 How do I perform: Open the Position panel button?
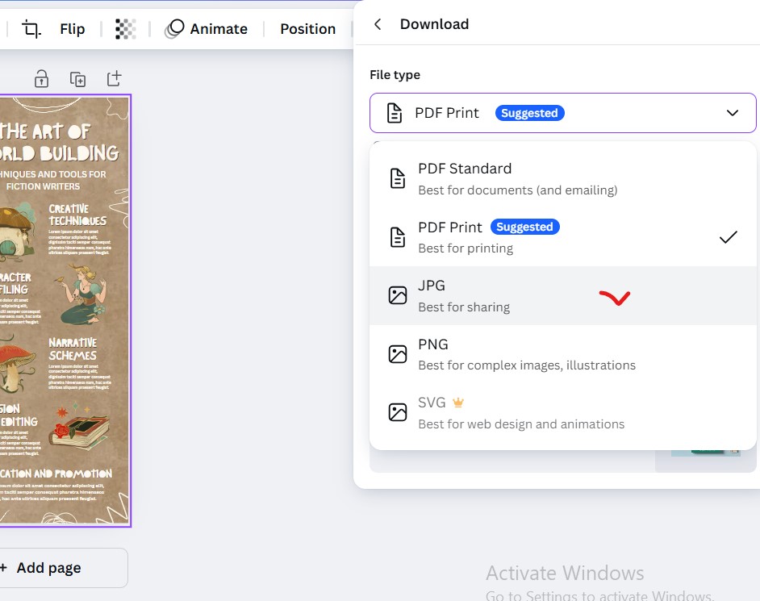pos(307,29)
